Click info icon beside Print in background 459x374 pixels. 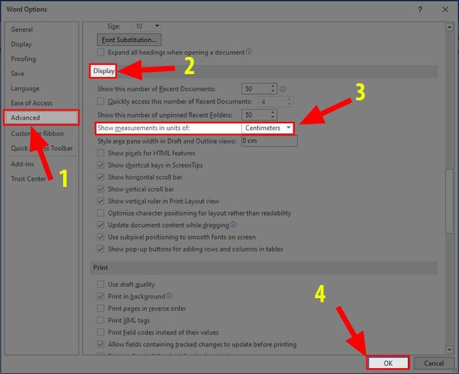169,296
